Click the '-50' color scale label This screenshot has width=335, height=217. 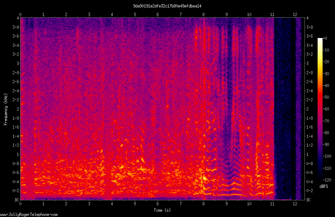click(x=326, y=97)
